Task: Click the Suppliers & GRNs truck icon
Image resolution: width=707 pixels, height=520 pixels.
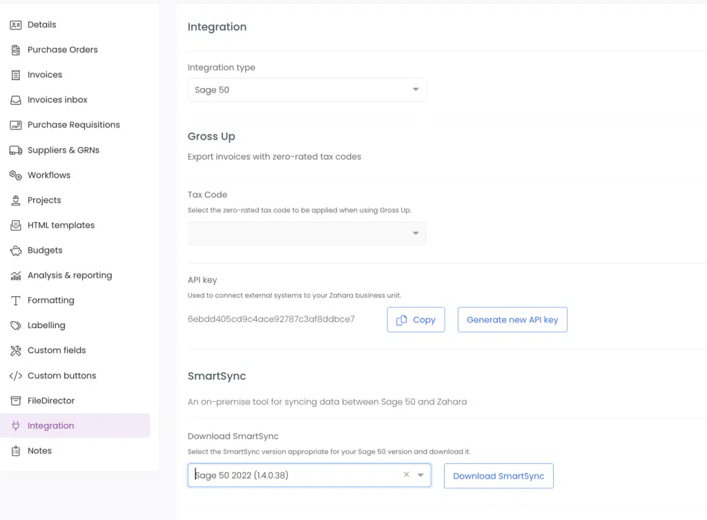Action: pos(16,150)
